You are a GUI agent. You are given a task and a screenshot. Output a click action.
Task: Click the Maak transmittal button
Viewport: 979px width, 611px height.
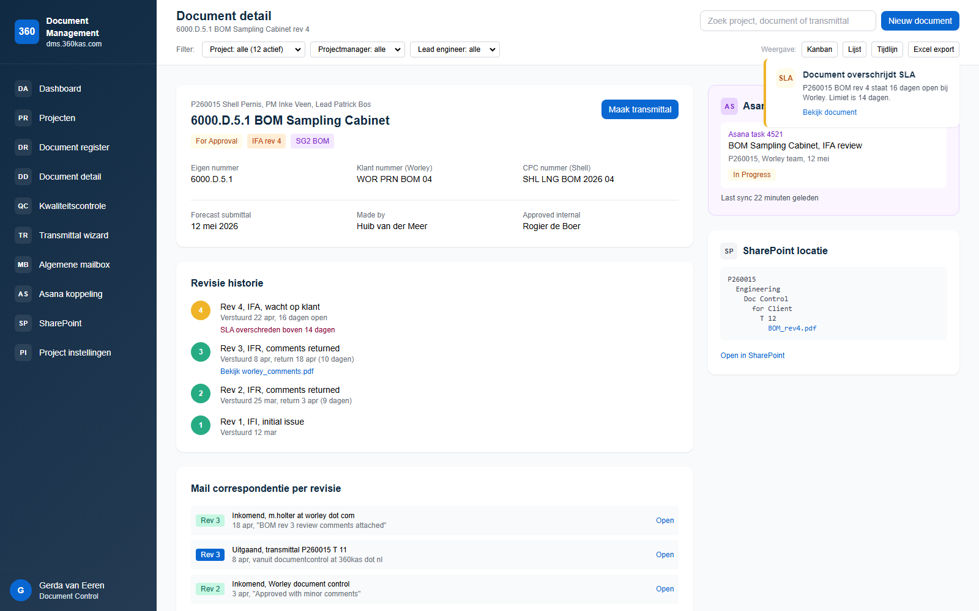coord(640,109)
